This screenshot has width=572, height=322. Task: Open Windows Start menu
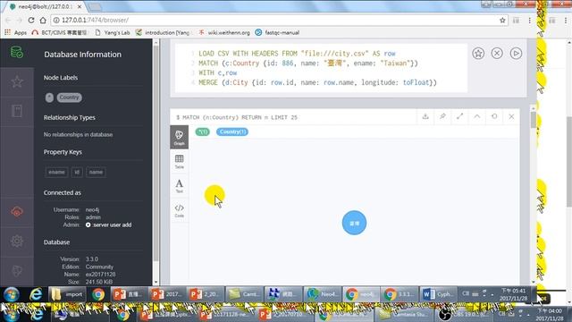12,294
